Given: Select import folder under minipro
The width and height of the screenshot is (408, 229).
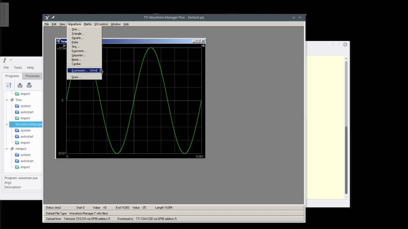Looking at the screenshot, I should pyautogui.click(x=25, y=167).
